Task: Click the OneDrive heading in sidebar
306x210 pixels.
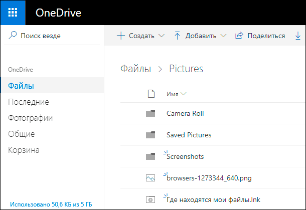Action: (21, 70)
